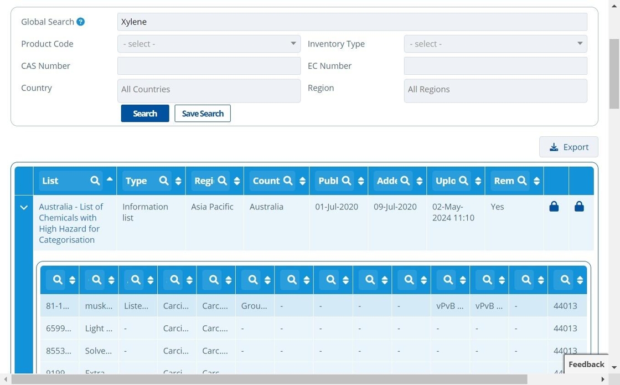Click search icon in first sub-table column
The image size is (620, 385).
coord(58,280)
